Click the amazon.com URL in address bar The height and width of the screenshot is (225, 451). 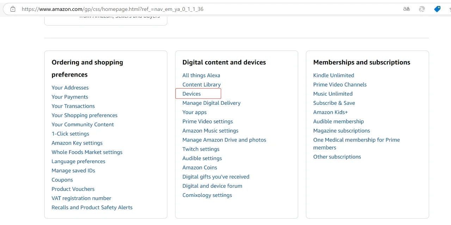tap(112, 9)
